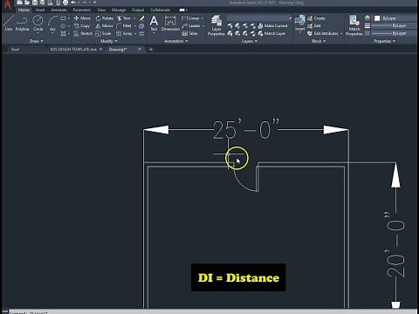Screen dimensions: 419x314
Task: Click the Plot printer icon in quick access
Action: point(65,3)
